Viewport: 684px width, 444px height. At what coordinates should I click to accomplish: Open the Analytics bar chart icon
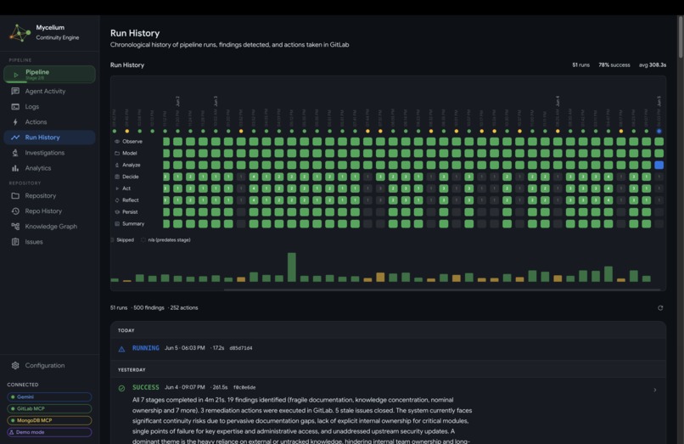click(x=15, y=168)
